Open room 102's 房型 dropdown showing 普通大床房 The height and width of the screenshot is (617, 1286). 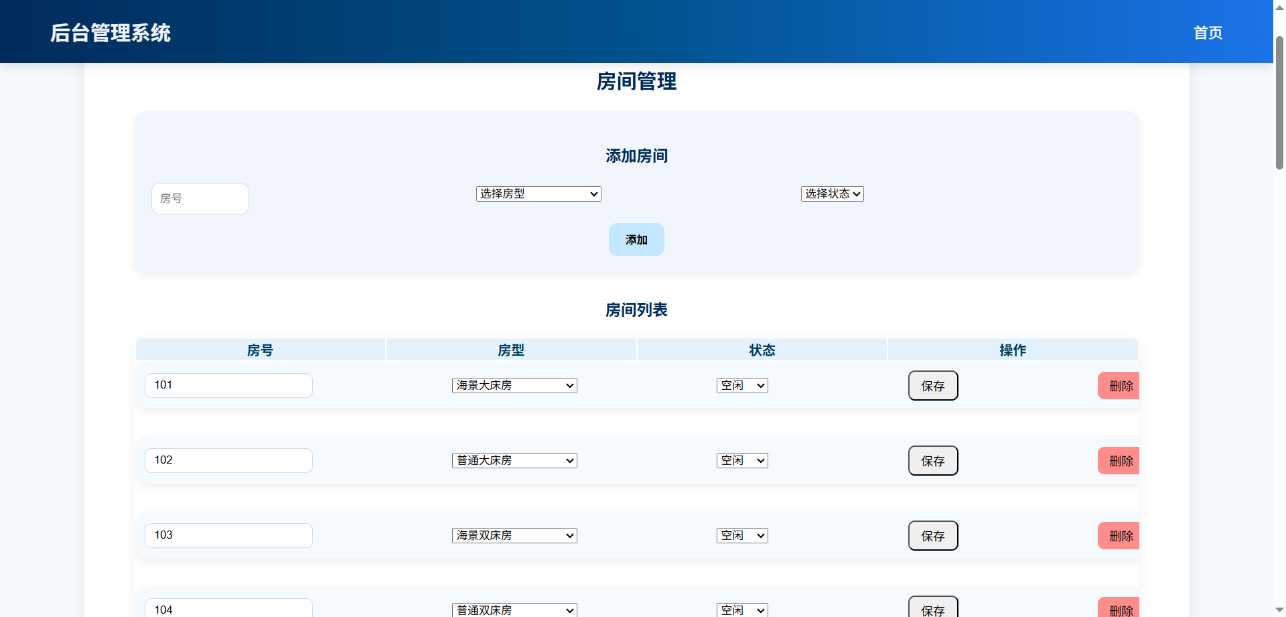point(514,460)
